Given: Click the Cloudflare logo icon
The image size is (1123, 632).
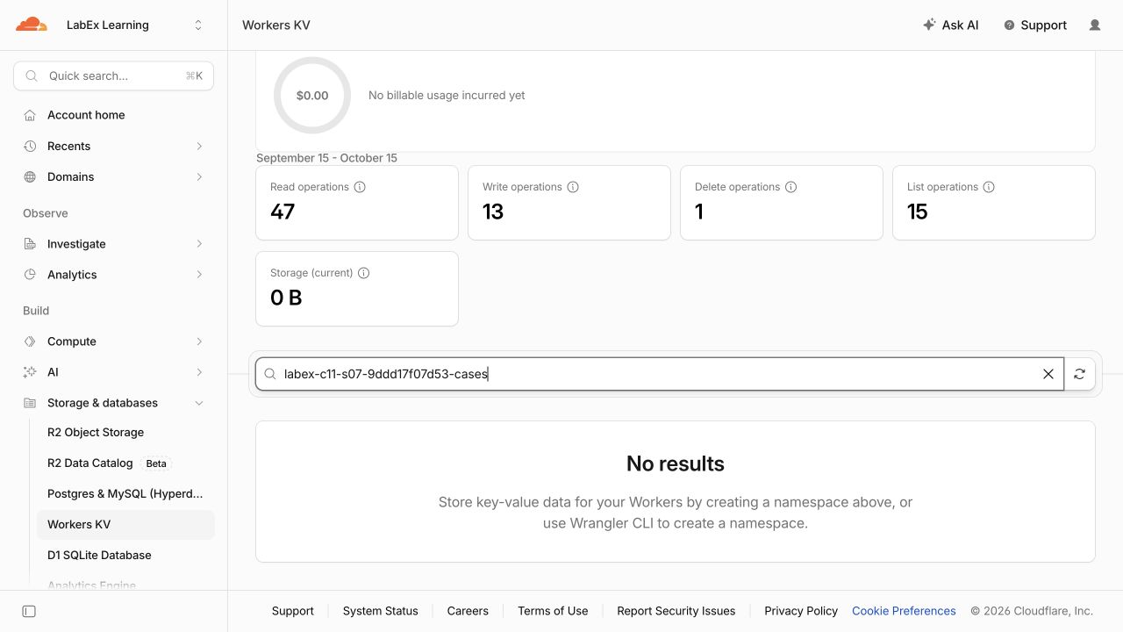Looking at the screenshot, I should pyautogui.click(x=32, y=25).
